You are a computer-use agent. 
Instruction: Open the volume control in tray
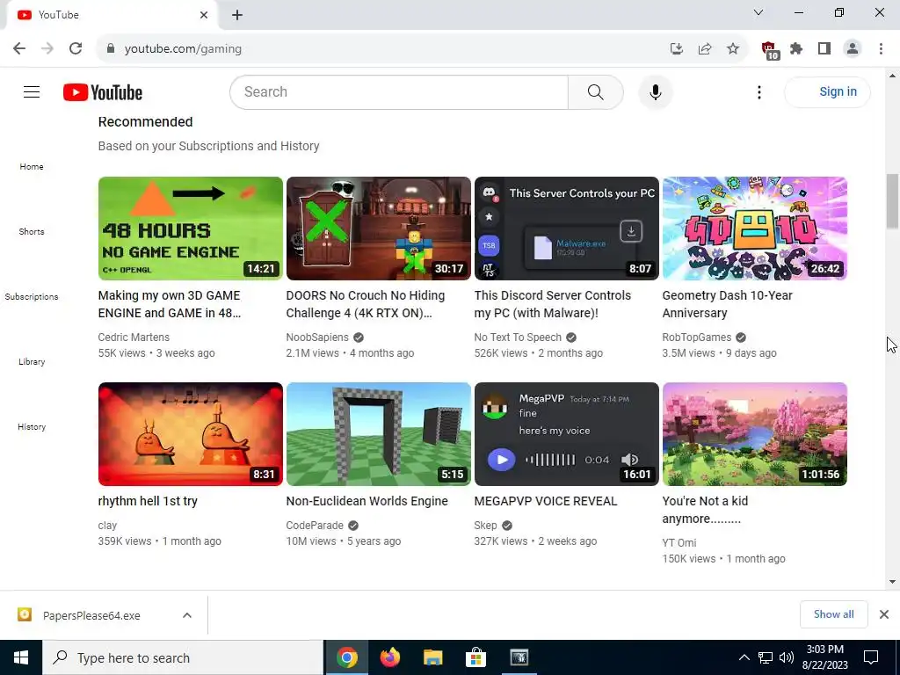787,657
